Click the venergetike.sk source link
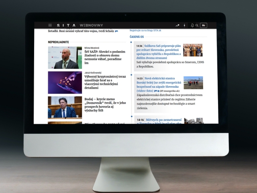This screenshot has width=257, height=193. point(169,91)
